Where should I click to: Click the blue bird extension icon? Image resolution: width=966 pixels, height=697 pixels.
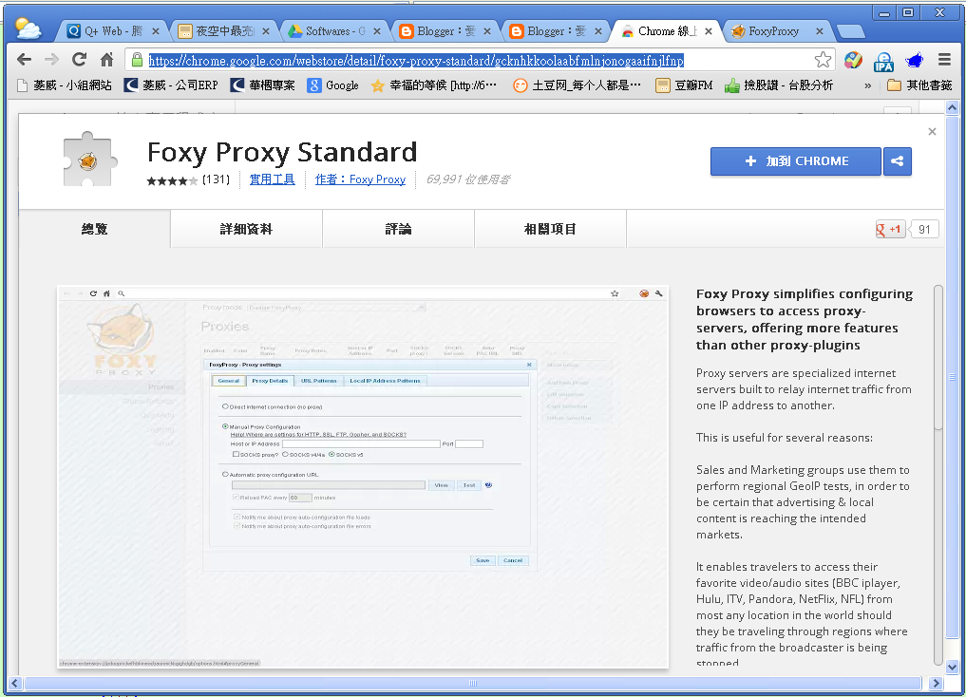pyautogui.click(x=915, y=61)
